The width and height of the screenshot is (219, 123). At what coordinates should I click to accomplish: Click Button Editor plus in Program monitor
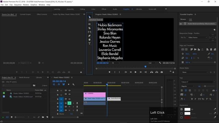[173, 72]
